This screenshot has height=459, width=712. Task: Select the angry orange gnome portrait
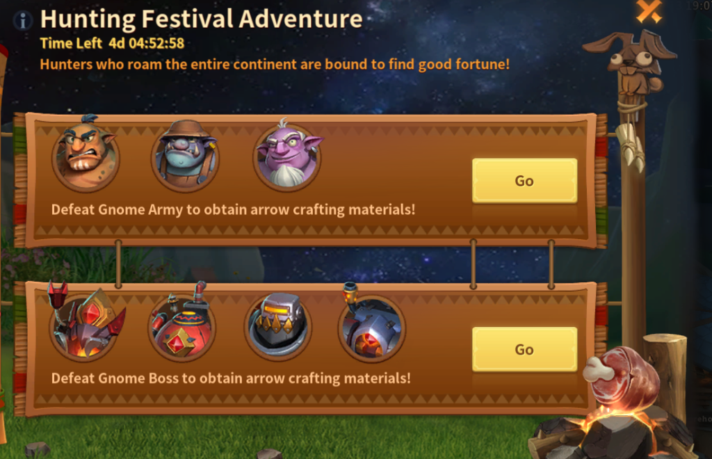tap(86, 155)
